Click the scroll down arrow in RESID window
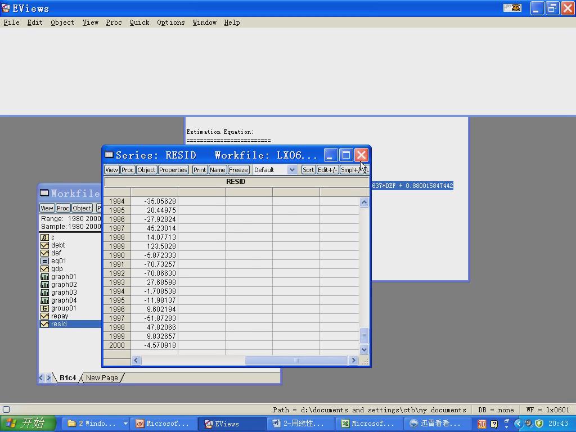576x432 pixels. tap(364, 350)
